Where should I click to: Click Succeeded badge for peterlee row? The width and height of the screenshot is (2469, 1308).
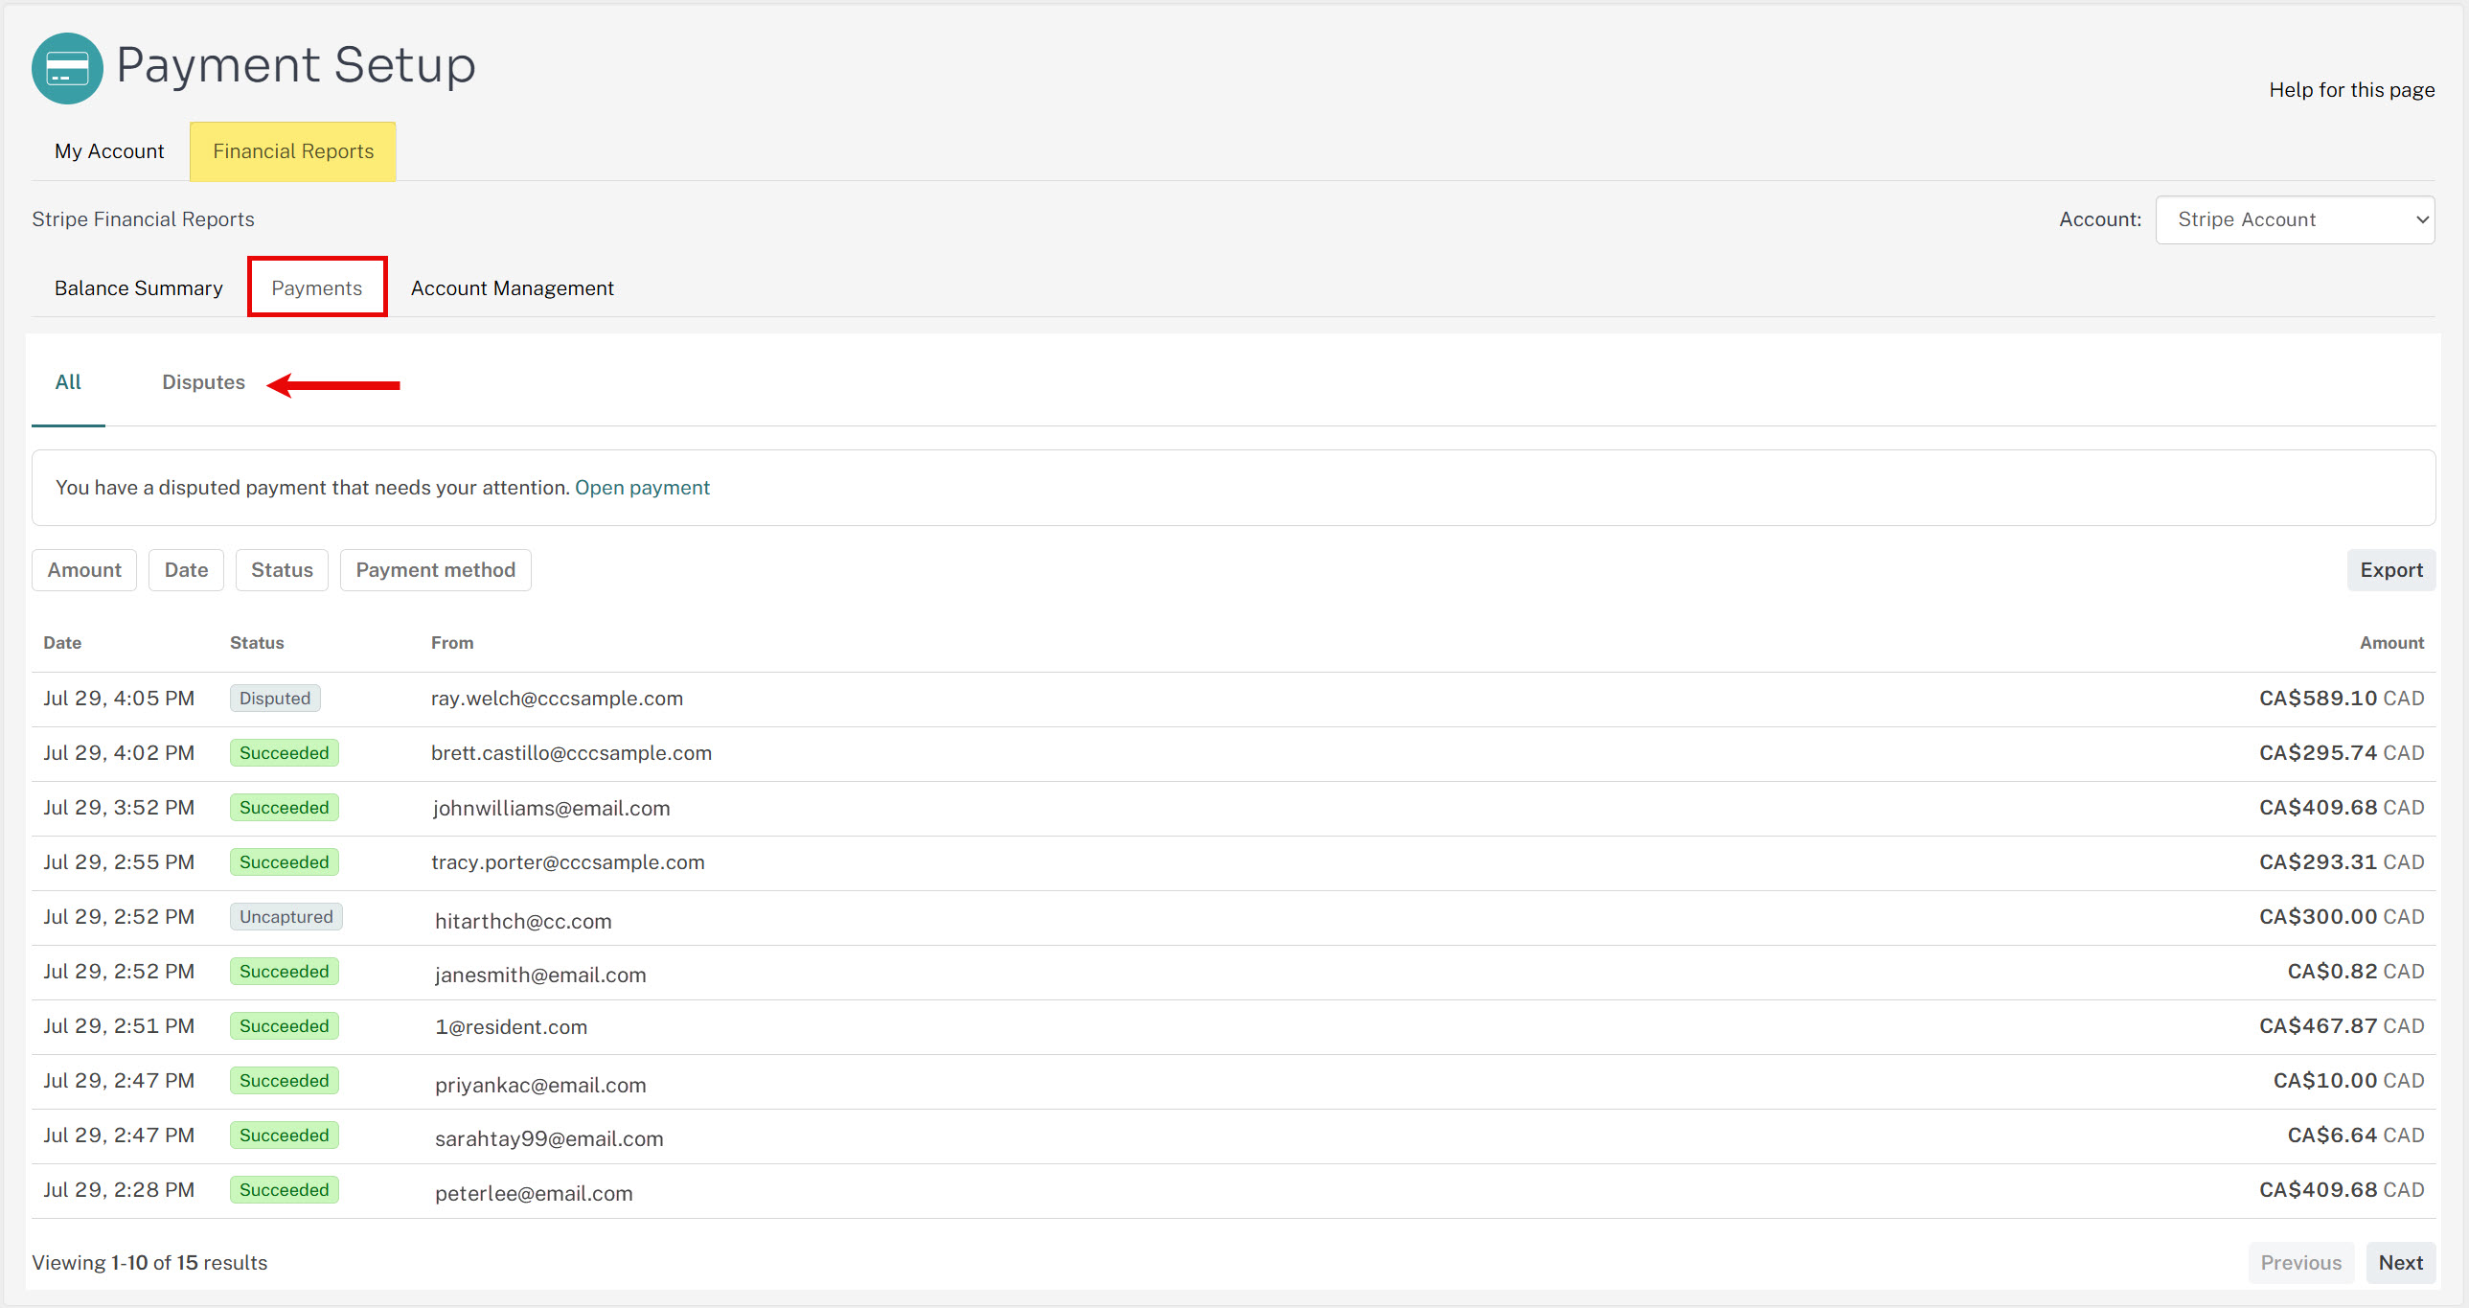click(x=284, y=1190)
